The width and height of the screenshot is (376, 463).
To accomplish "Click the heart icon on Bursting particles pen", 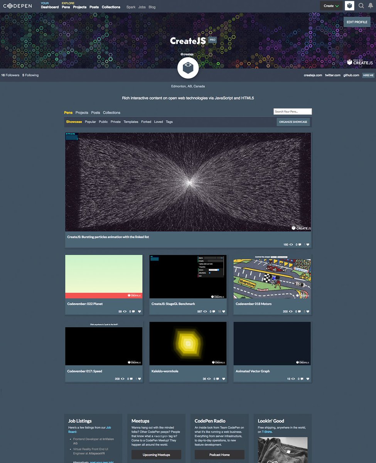I will (307, 245).
